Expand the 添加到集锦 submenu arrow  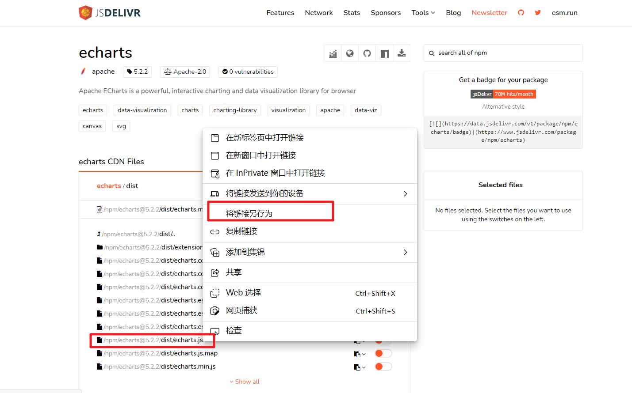(405, 252)
